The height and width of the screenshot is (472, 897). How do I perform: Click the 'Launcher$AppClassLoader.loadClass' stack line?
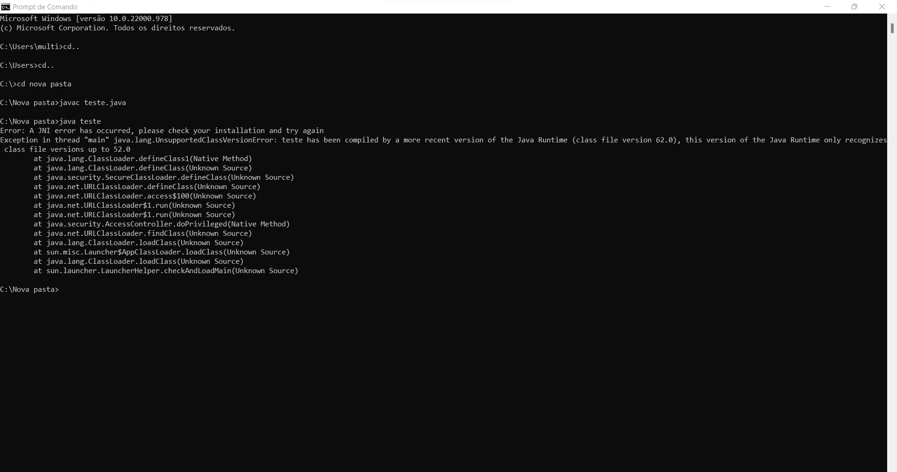coord(162,252)
